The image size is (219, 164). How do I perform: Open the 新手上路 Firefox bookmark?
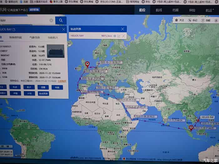[x=56, y=2]
